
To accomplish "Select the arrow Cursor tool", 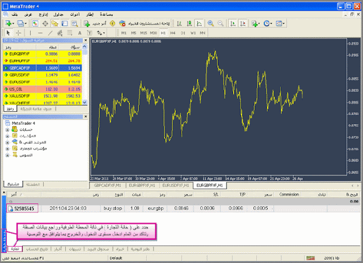I will coord(8,33).
